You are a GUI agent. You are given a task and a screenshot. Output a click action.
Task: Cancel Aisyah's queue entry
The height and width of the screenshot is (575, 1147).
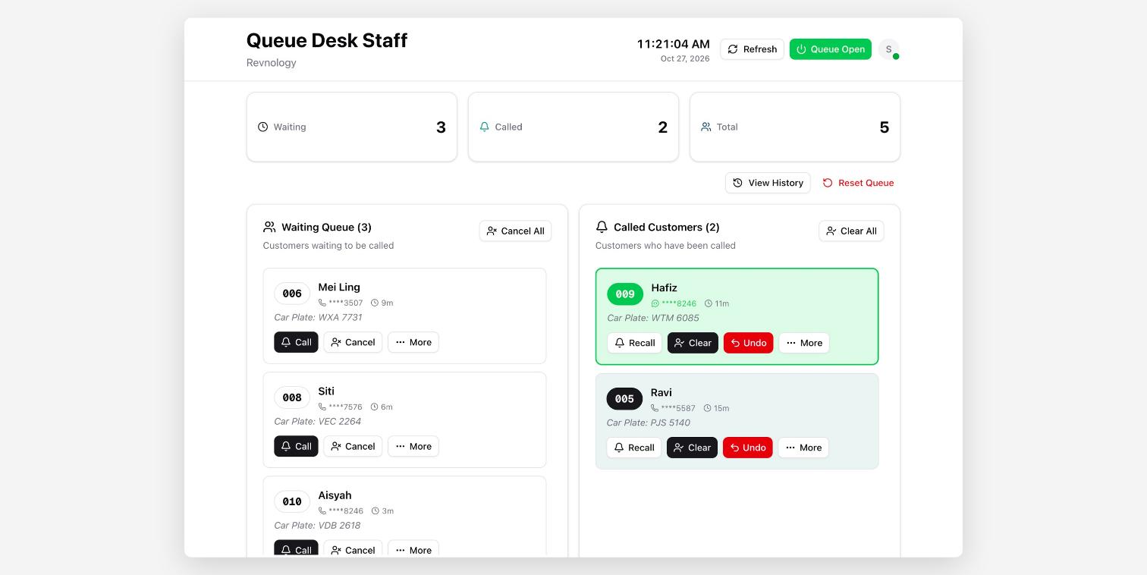pos(353,548)
